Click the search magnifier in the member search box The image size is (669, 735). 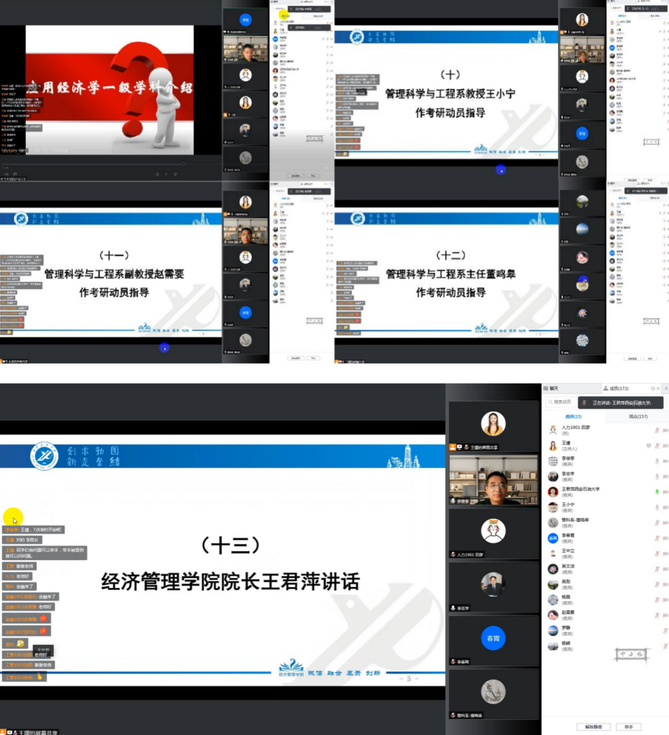click(x=551, y=402)
